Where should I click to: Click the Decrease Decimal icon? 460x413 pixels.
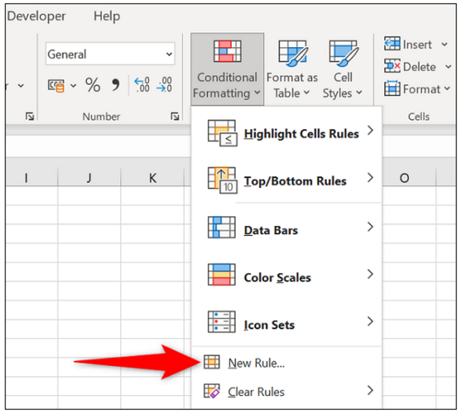[x=164, y=85]
